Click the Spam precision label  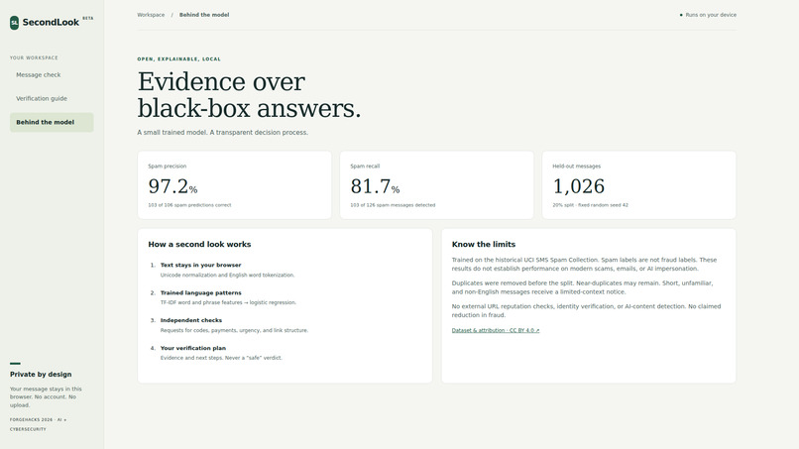[168, 167]
